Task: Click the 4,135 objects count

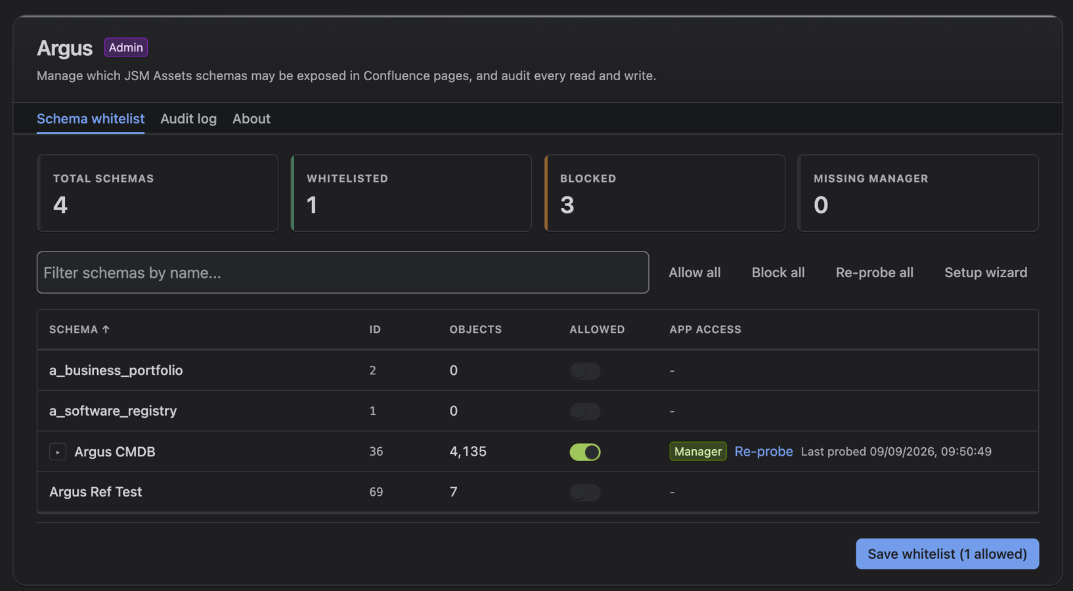Action: tap(468, 451)
